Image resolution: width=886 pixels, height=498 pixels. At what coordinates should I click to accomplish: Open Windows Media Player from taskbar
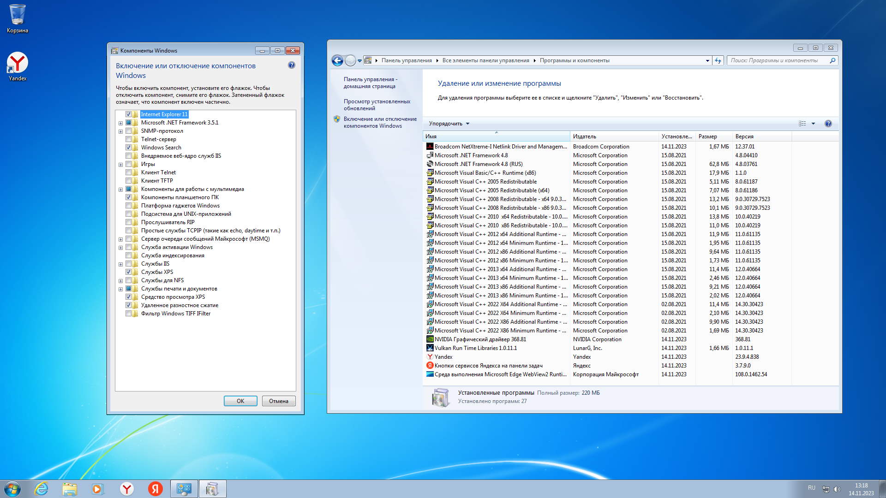98,489
